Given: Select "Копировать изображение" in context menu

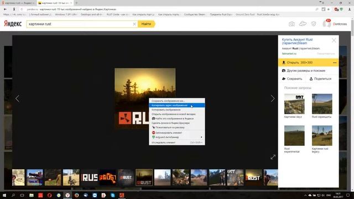Looking at the screenshot, I should pyautogui.click(x=177, y=109).
